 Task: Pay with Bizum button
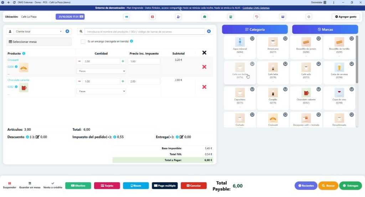click(x=136, y=186)
